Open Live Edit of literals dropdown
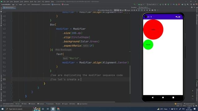198x111 pixels. [x=105, y=10]
